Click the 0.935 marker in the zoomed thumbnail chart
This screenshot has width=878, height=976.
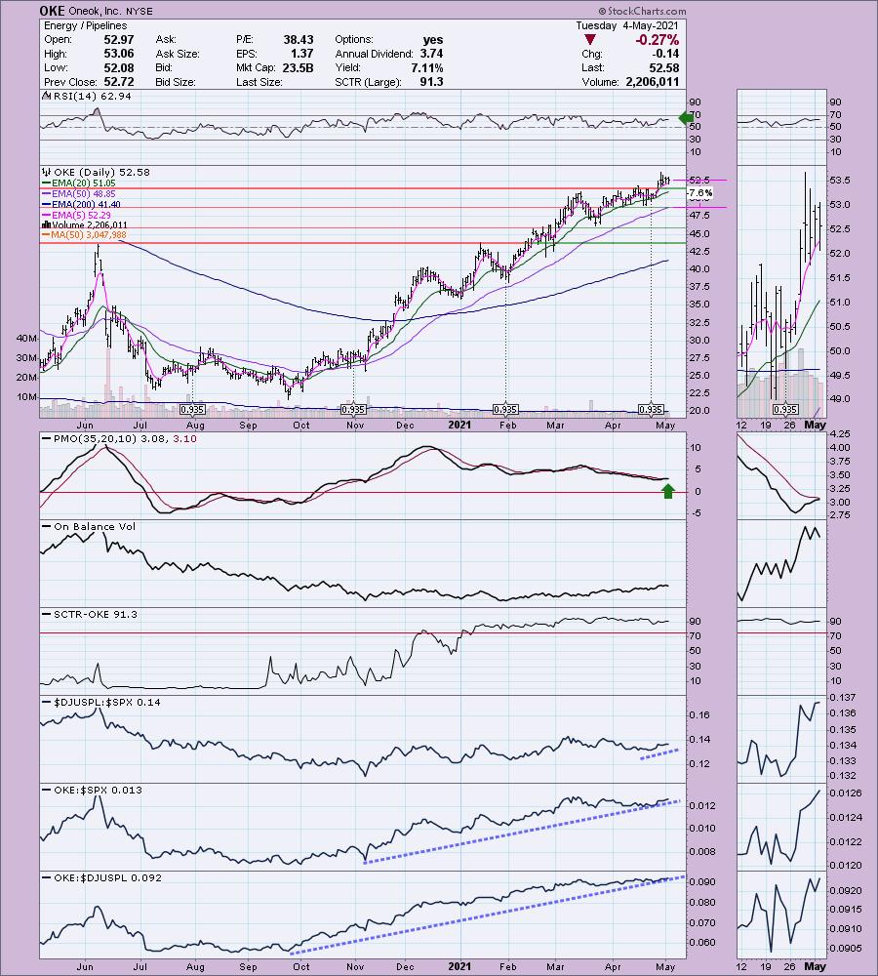pos(785,410)
